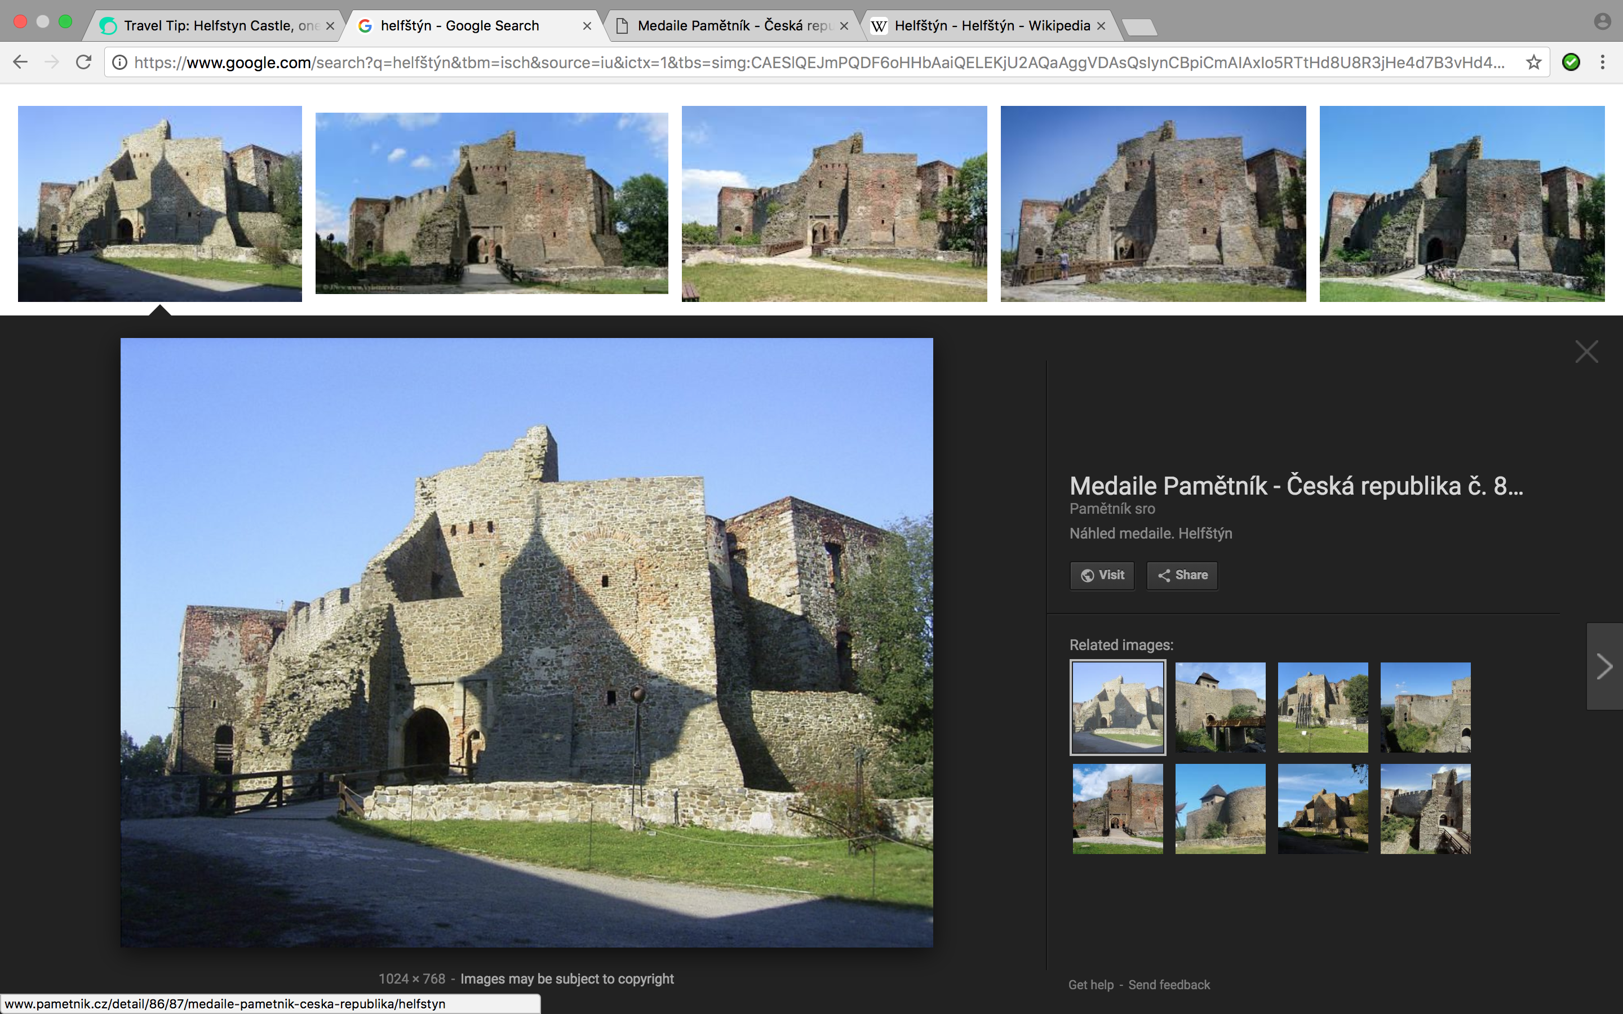Show the next image with the right chevron
1623x1014 pixels.
[x=1604, y=666]
